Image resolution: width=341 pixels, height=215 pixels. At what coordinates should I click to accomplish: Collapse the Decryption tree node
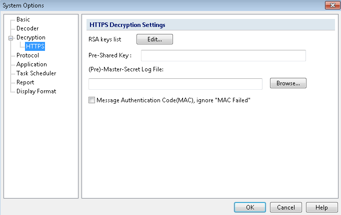(x=10, y=38)
